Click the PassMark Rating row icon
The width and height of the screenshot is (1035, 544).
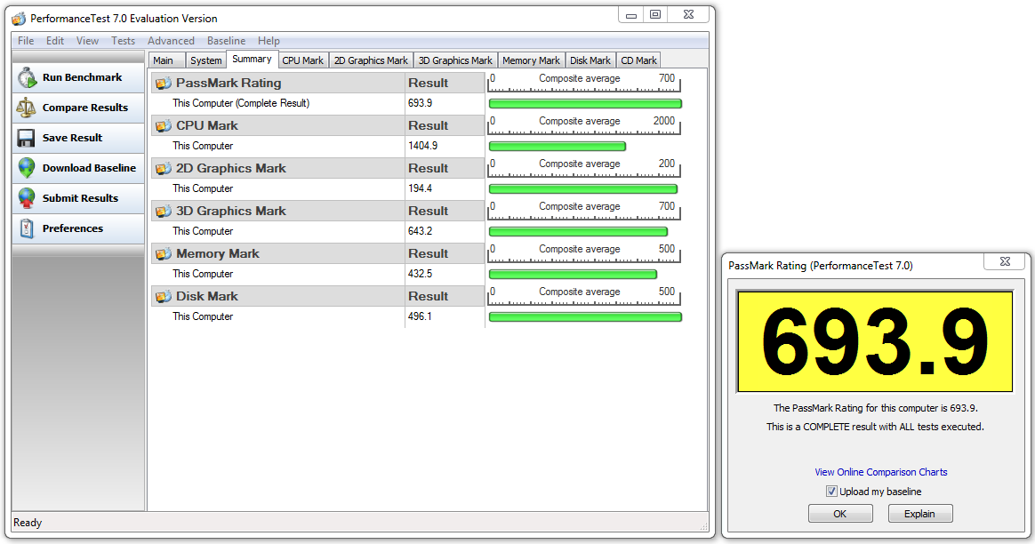click(x=163, y=84)
